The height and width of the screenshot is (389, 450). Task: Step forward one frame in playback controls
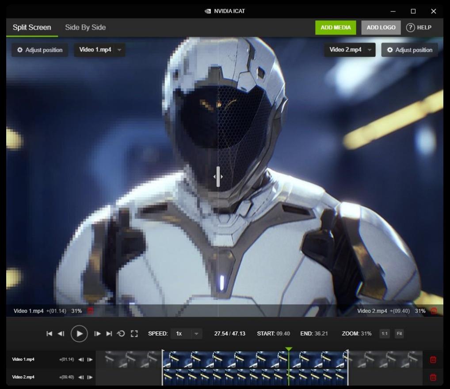[x=98, y=334]
